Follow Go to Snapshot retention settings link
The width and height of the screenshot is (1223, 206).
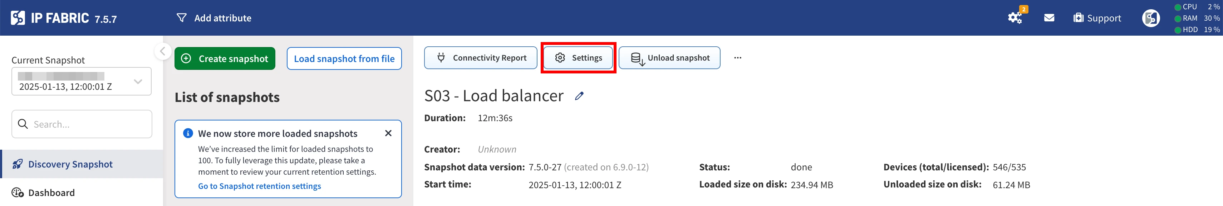pos(259,186)
